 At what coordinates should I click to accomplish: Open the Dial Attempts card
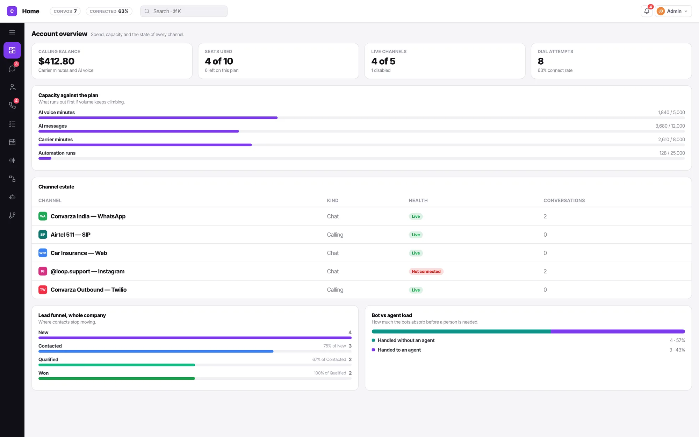[611, 61]
